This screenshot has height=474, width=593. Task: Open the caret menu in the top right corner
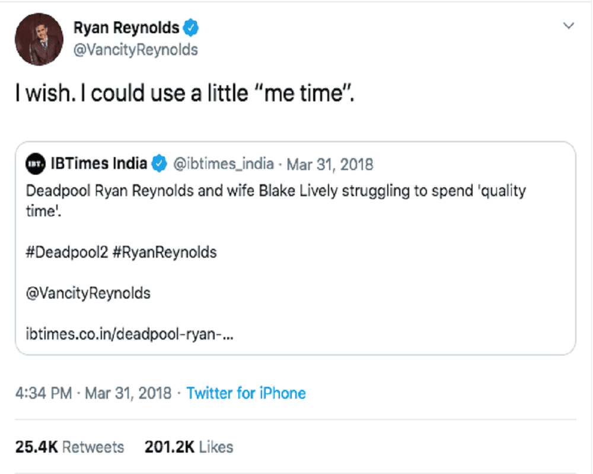coord(569,26)
